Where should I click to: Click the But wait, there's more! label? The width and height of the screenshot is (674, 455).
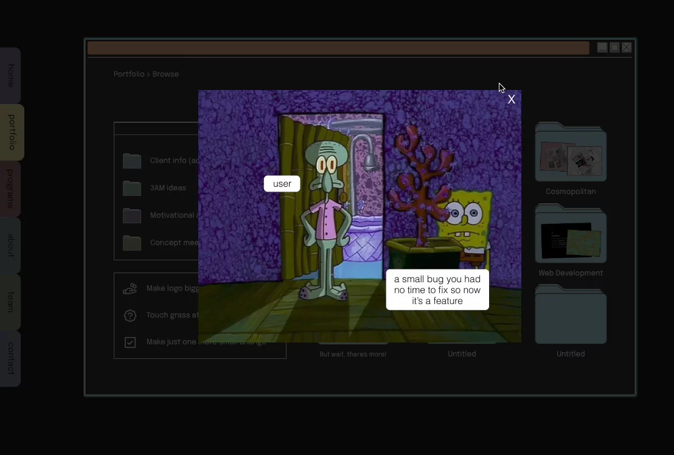353,354
